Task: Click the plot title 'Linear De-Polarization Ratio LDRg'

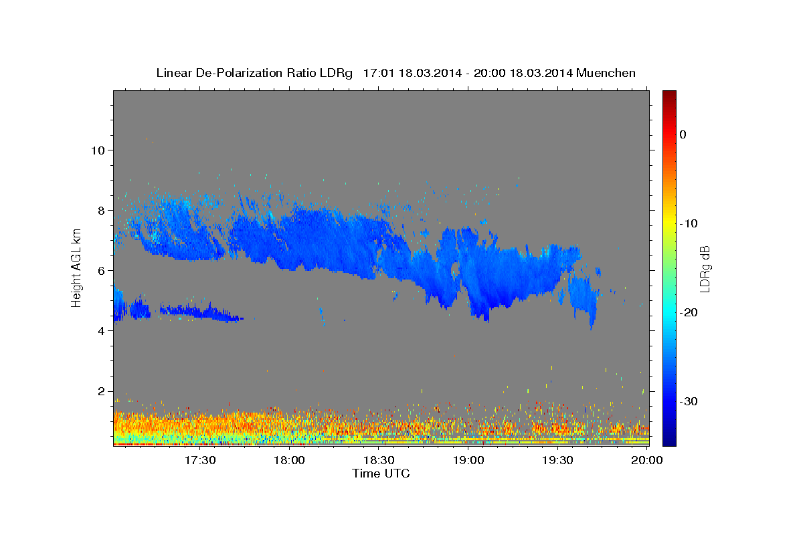Action: pyautogui.click(x=254, y=73)
